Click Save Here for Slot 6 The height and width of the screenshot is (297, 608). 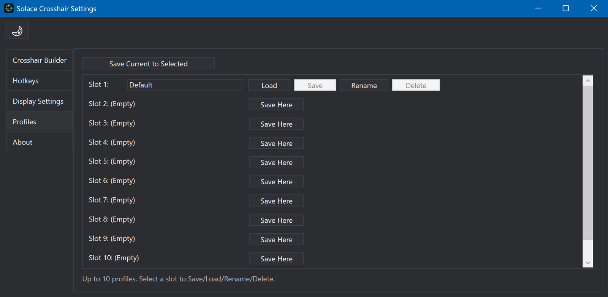(x=276, y=182)
